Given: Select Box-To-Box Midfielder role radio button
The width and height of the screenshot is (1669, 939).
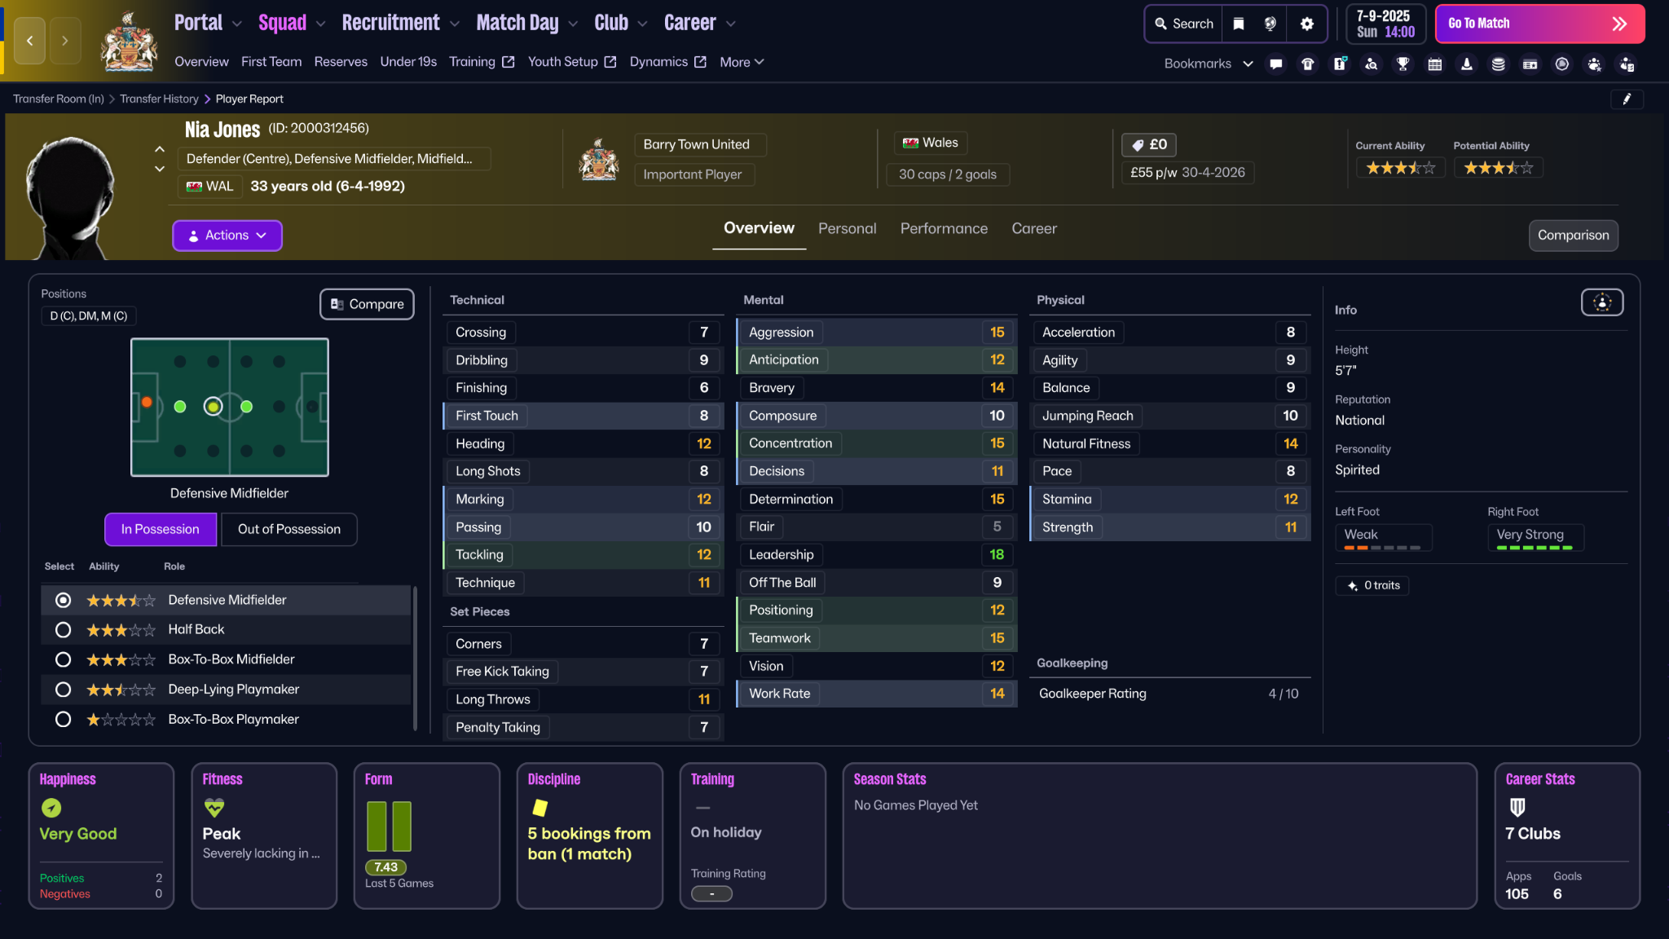Looking at the screenshot, I should (x=63, y=659).
